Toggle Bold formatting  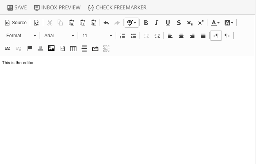146,23
